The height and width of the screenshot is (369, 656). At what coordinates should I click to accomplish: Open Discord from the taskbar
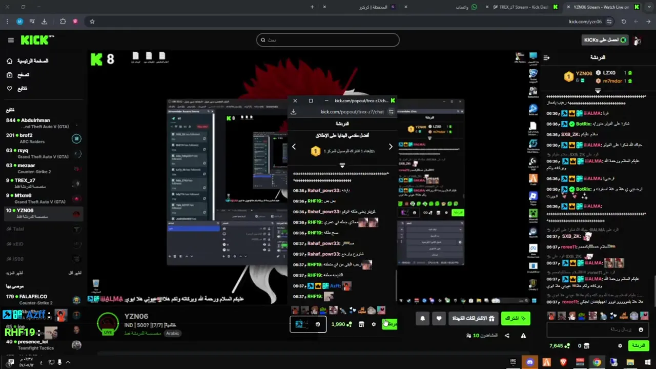coord(529,362)
